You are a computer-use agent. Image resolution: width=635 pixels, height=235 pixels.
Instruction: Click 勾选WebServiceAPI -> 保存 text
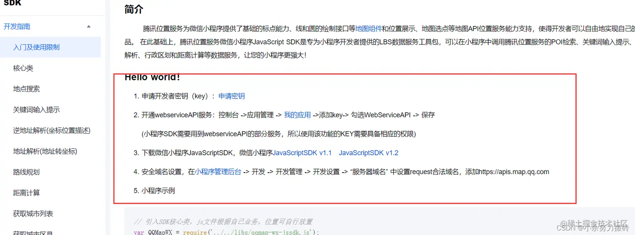pos(393,115)
